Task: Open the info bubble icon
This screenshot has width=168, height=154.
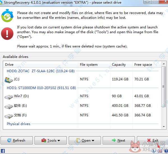Action: coord(153,151)
